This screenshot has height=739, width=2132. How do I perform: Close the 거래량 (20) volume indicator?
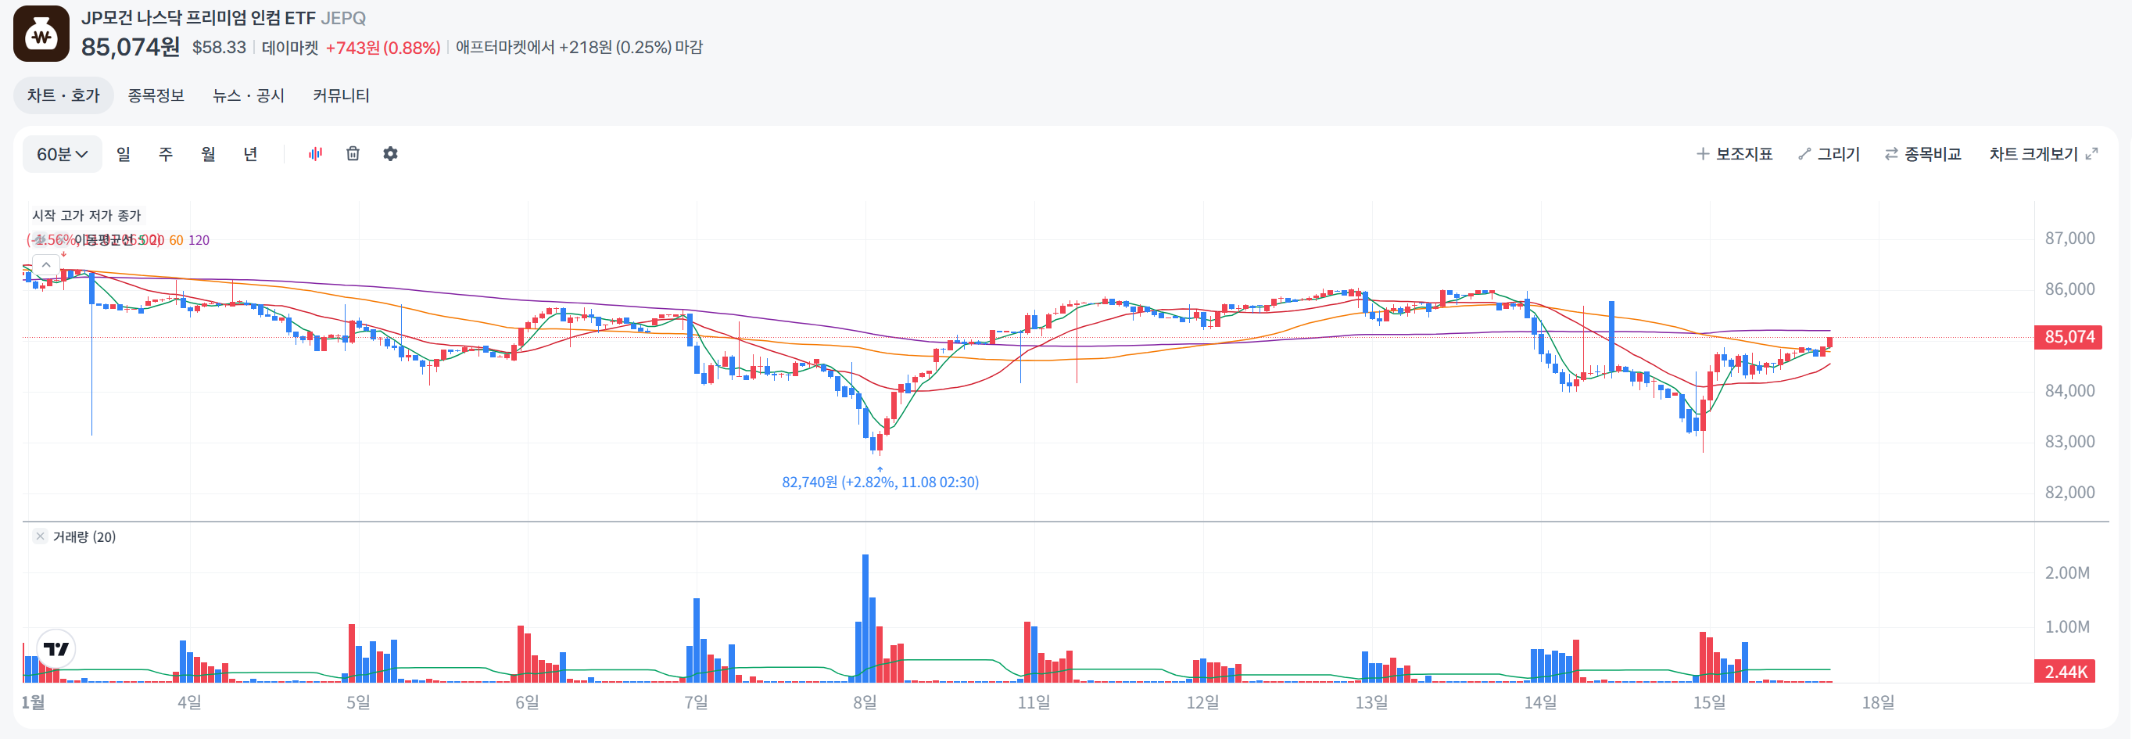pyautogui.click(x=40, y=536)
